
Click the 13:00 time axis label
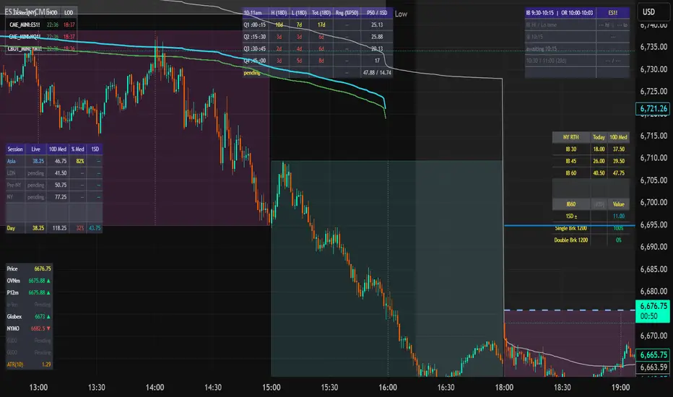(x=38, y=388)
